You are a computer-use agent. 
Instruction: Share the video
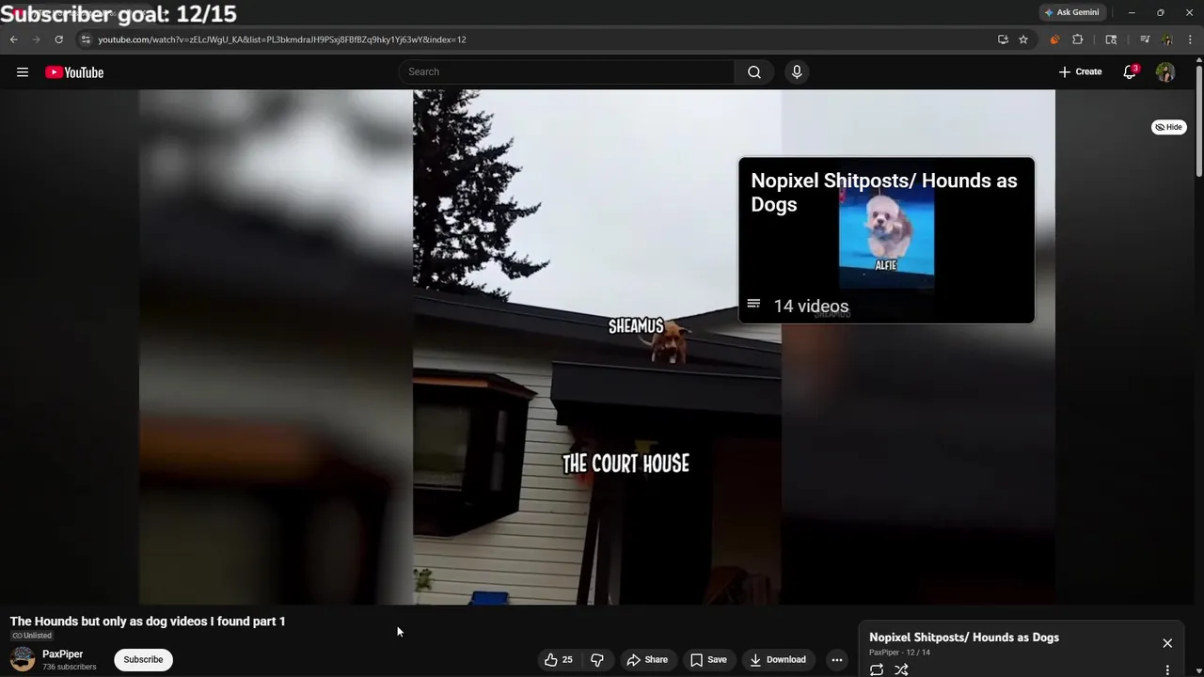click(647, 660)
